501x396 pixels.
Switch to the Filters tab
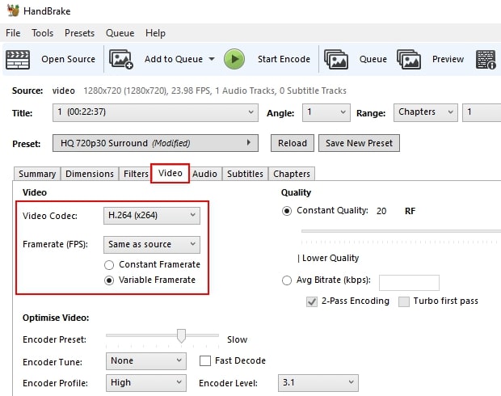pyautogui.click(x=136, y=174)
